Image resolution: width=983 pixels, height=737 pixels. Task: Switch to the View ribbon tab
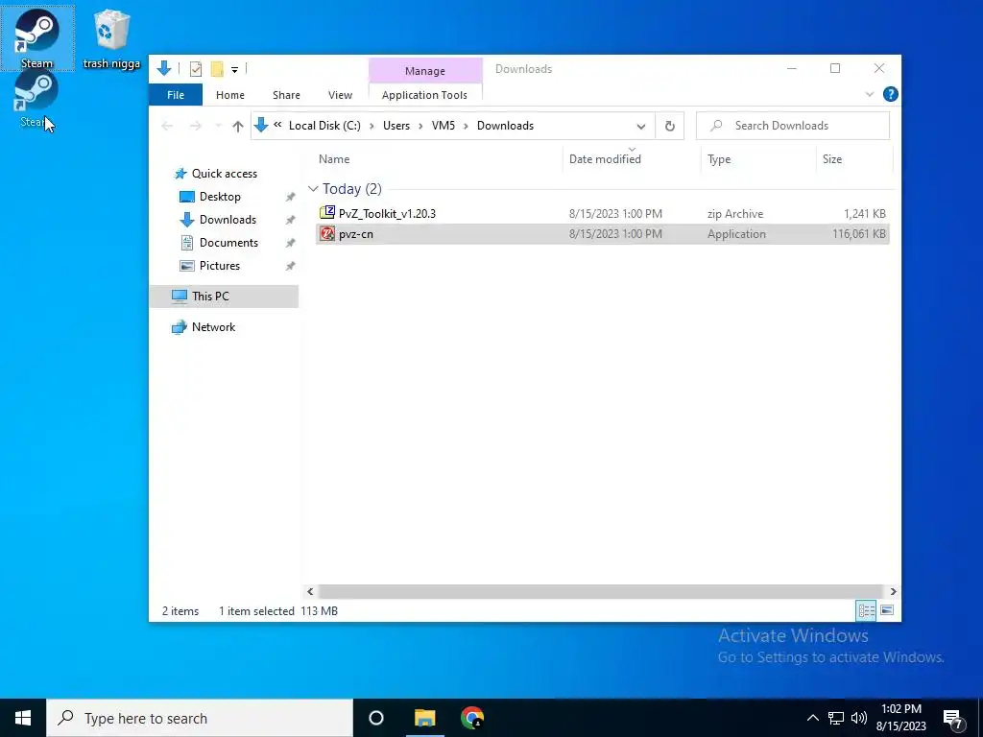[x=340, y=95]
